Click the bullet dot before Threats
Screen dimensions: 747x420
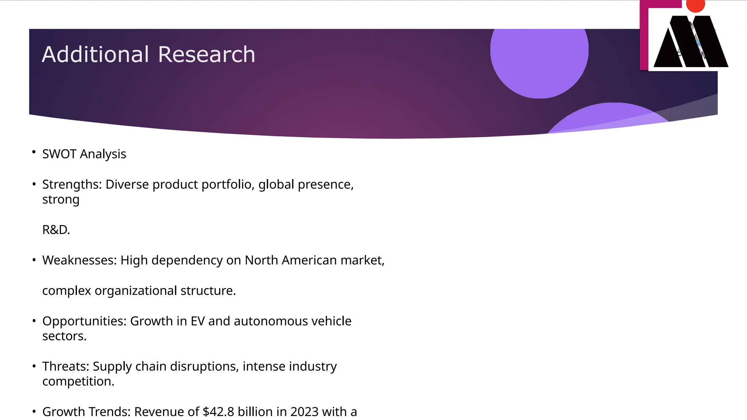click(x=34, y=366)
